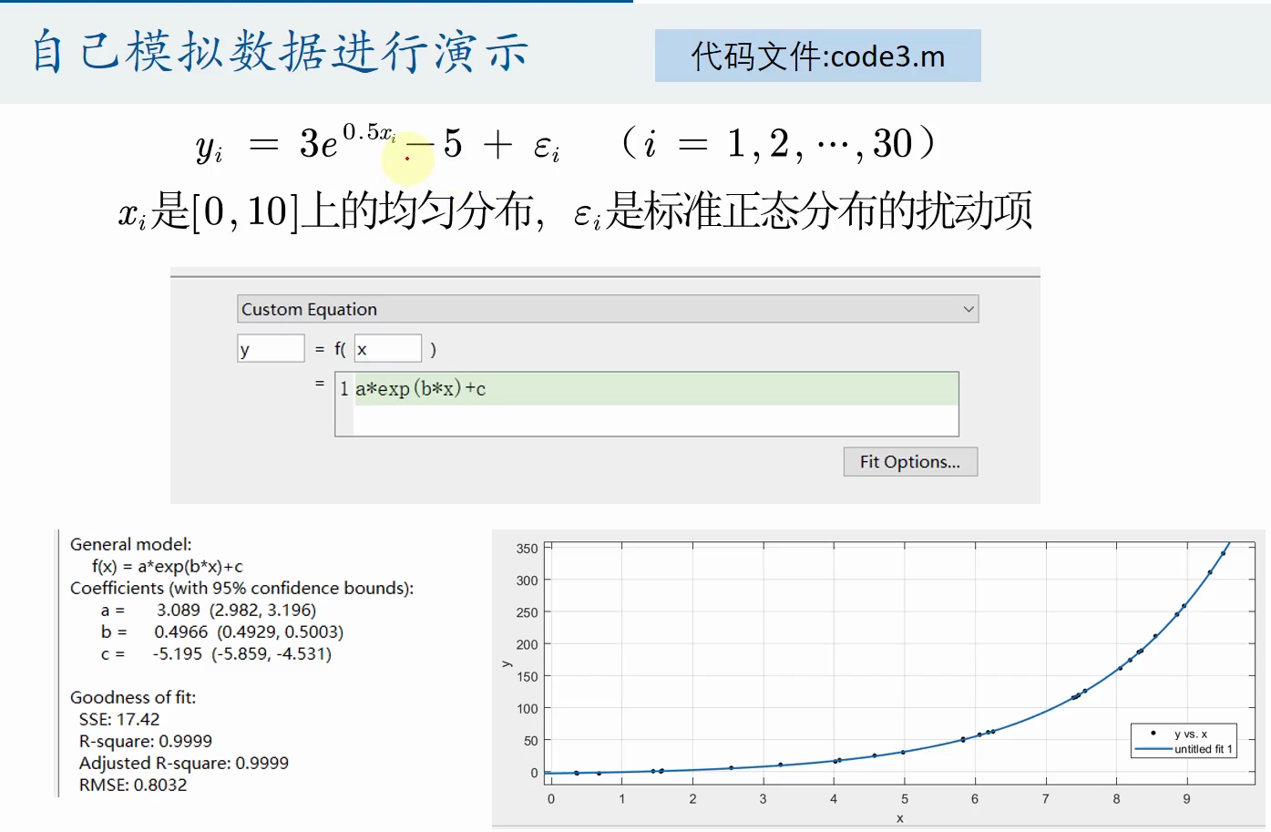The width and height of the screenshot is (1271, 832).
Task: Open the Custom Equation fit type dropdown
Action: point(608,309)
